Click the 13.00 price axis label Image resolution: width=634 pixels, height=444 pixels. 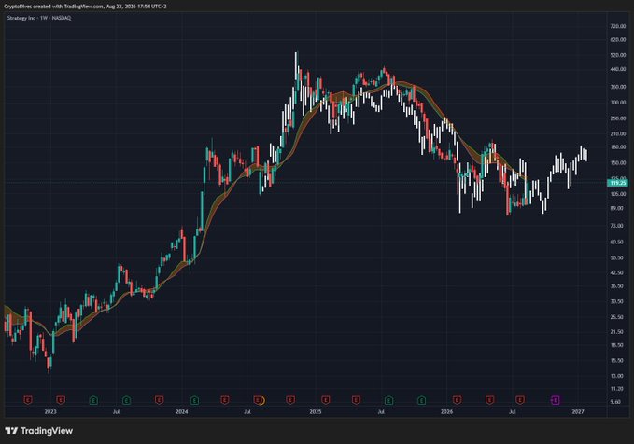coord(617,376)
